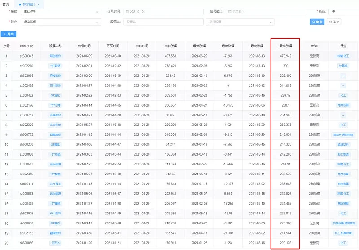Click industry tag in row sh600610

tap(344, 223)
